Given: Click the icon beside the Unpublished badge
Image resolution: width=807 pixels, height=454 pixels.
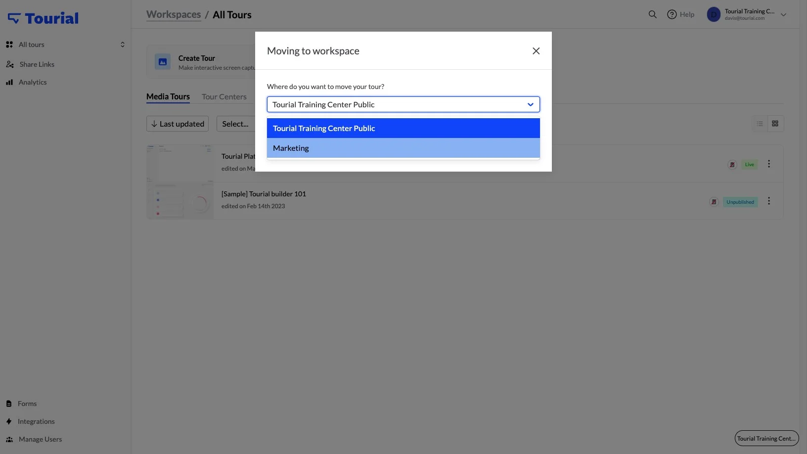Looking at the screenshot, I should pyautogui.click(x=714, y=202).
